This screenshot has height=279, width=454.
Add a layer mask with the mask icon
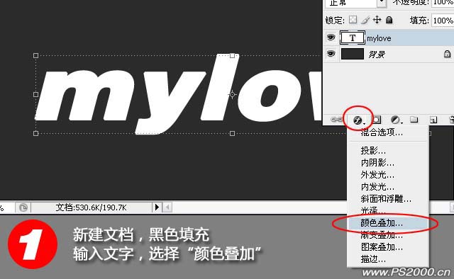pos(377,120)
